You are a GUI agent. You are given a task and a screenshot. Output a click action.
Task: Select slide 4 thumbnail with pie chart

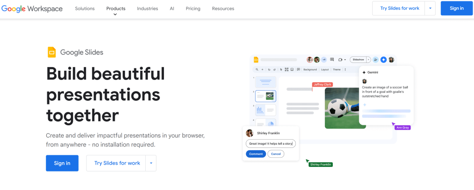266,123
